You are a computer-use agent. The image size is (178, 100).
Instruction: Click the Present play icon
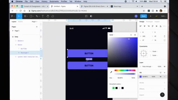click(151, 16)
